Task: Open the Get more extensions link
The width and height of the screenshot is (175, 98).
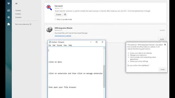Action: point(22,24)
